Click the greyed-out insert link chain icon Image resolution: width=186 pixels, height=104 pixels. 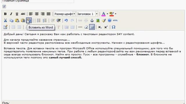[x=80, y=21]
